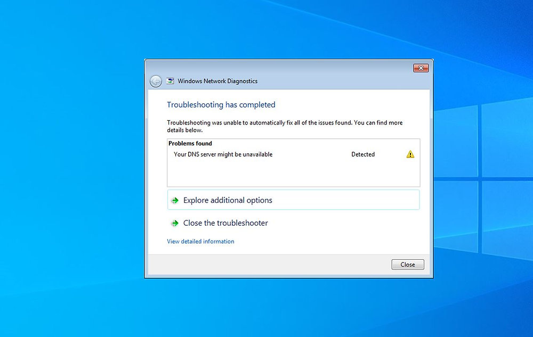Click the green arrow beside Close the troubleshooter
The height and width of the screenshot is (337, 533).
pyautogui.click(x=174, y=223)
